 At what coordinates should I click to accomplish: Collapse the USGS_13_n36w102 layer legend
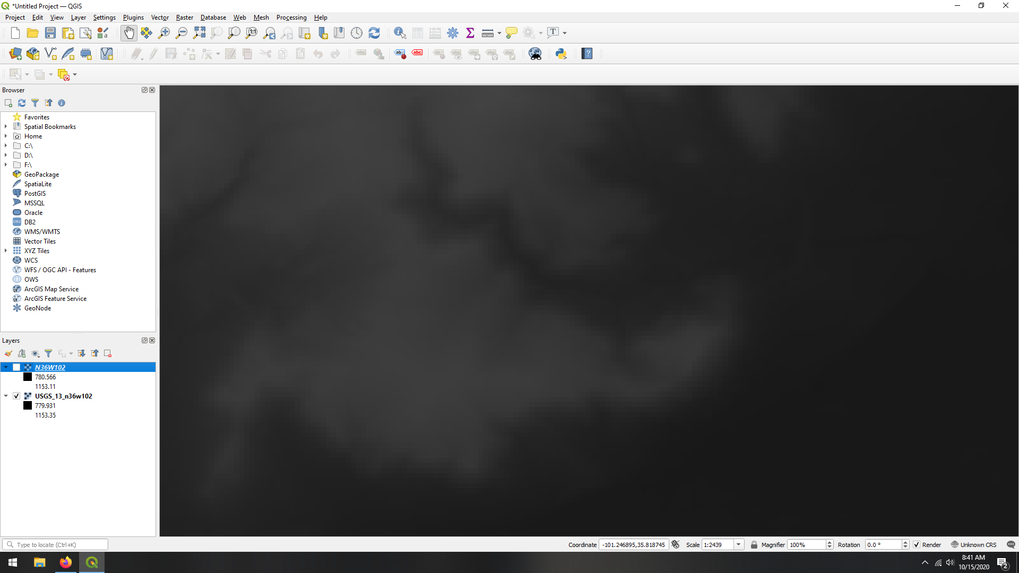[6, 396]
